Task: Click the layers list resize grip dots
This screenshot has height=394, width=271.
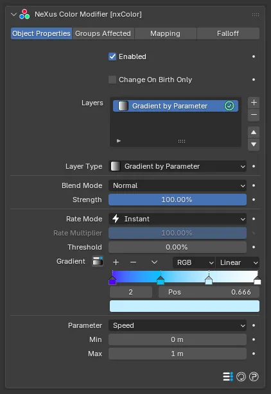Action: (x=182, y=141)
